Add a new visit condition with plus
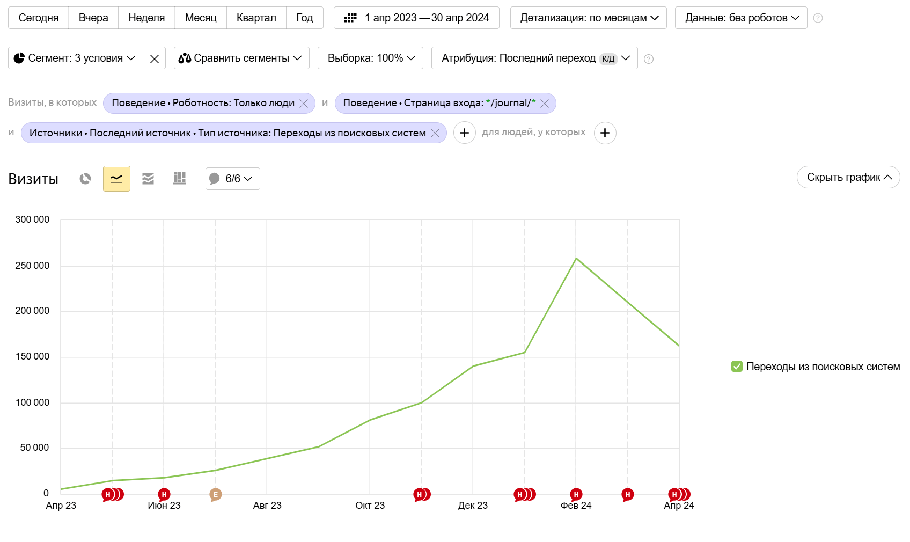The width and height of the screenshot is (910, 542). [465, 133]
